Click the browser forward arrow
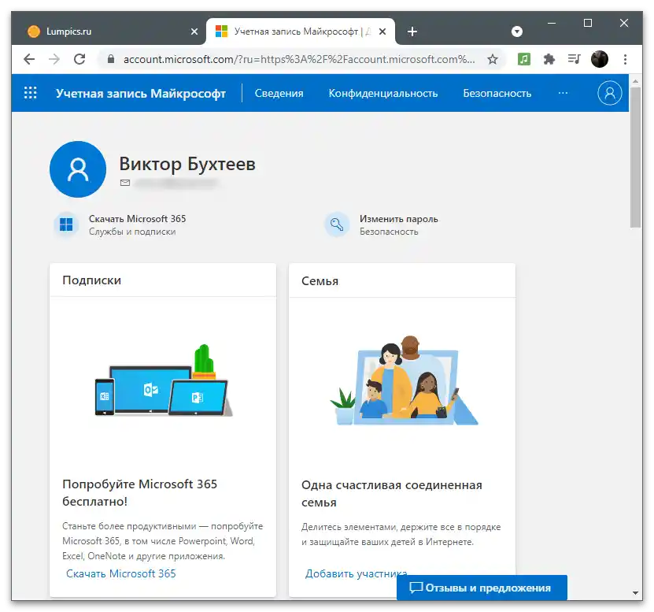Image resolution: width=654 pixels, height=612 pixels. tap(54, 59)
